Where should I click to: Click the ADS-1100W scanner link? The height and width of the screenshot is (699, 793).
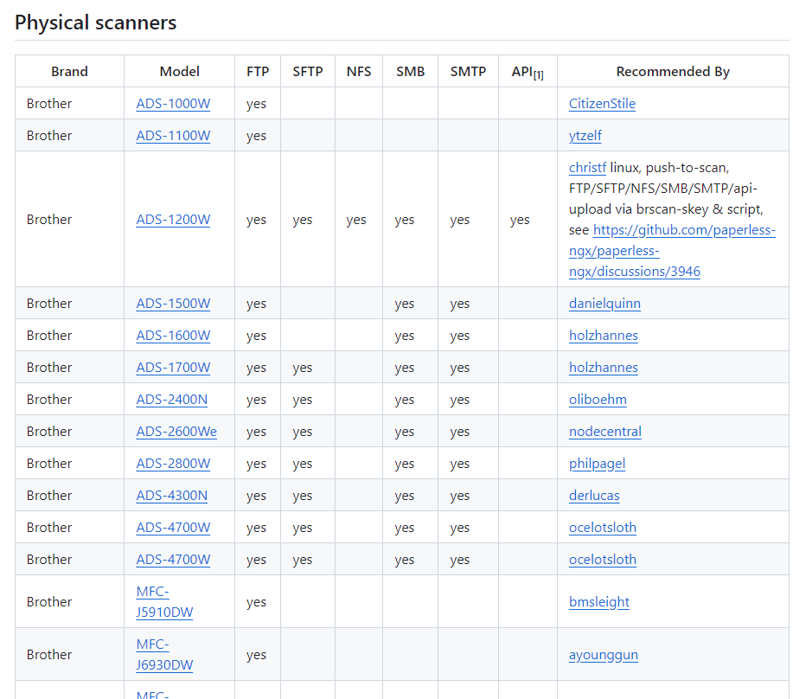pyautogui.click(x=173, y=136)
